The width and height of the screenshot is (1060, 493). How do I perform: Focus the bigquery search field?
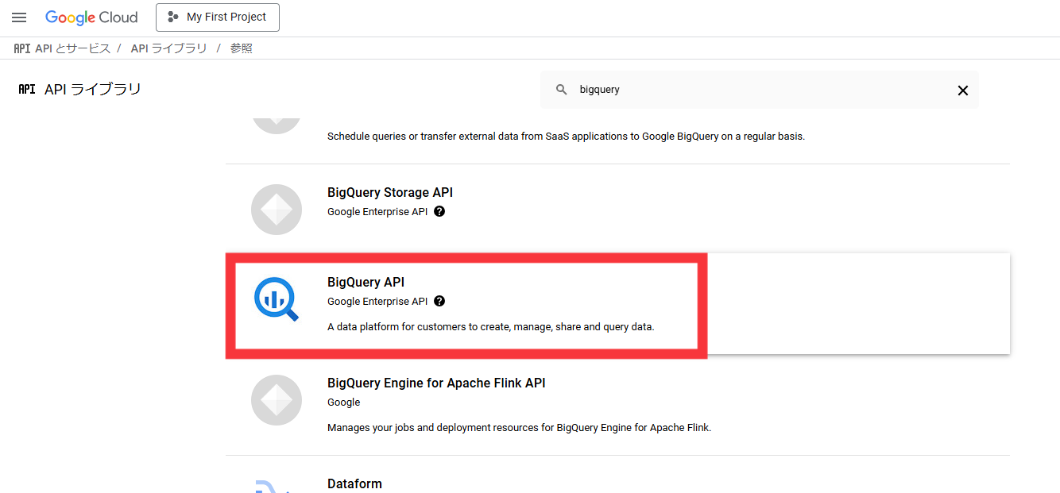tap(759, 90)
